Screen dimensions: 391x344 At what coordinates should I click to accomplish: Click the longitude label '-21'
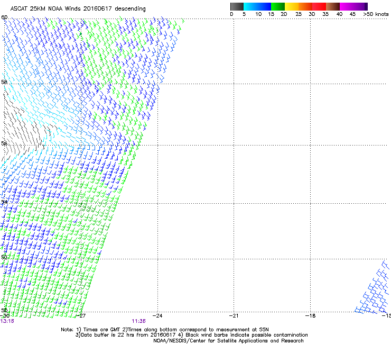pos(234,316)
